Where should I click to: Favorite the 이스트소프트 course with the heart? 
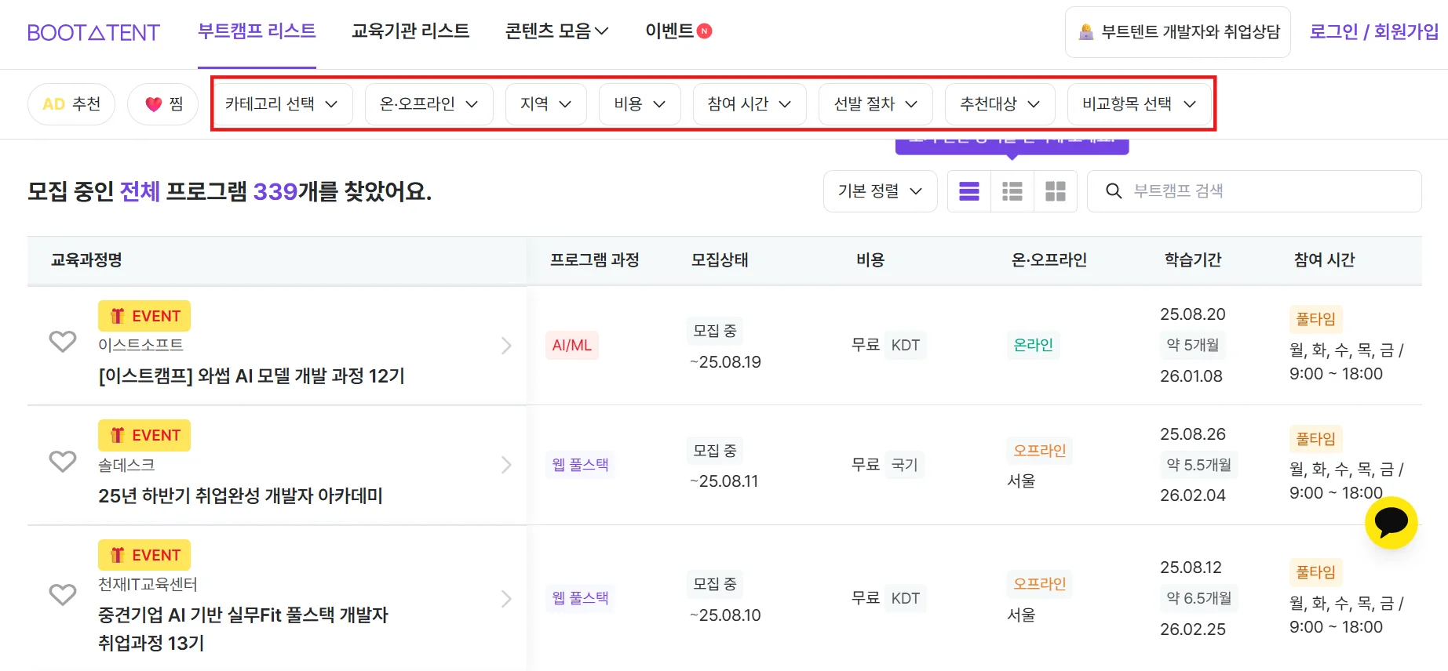(63, 342)
